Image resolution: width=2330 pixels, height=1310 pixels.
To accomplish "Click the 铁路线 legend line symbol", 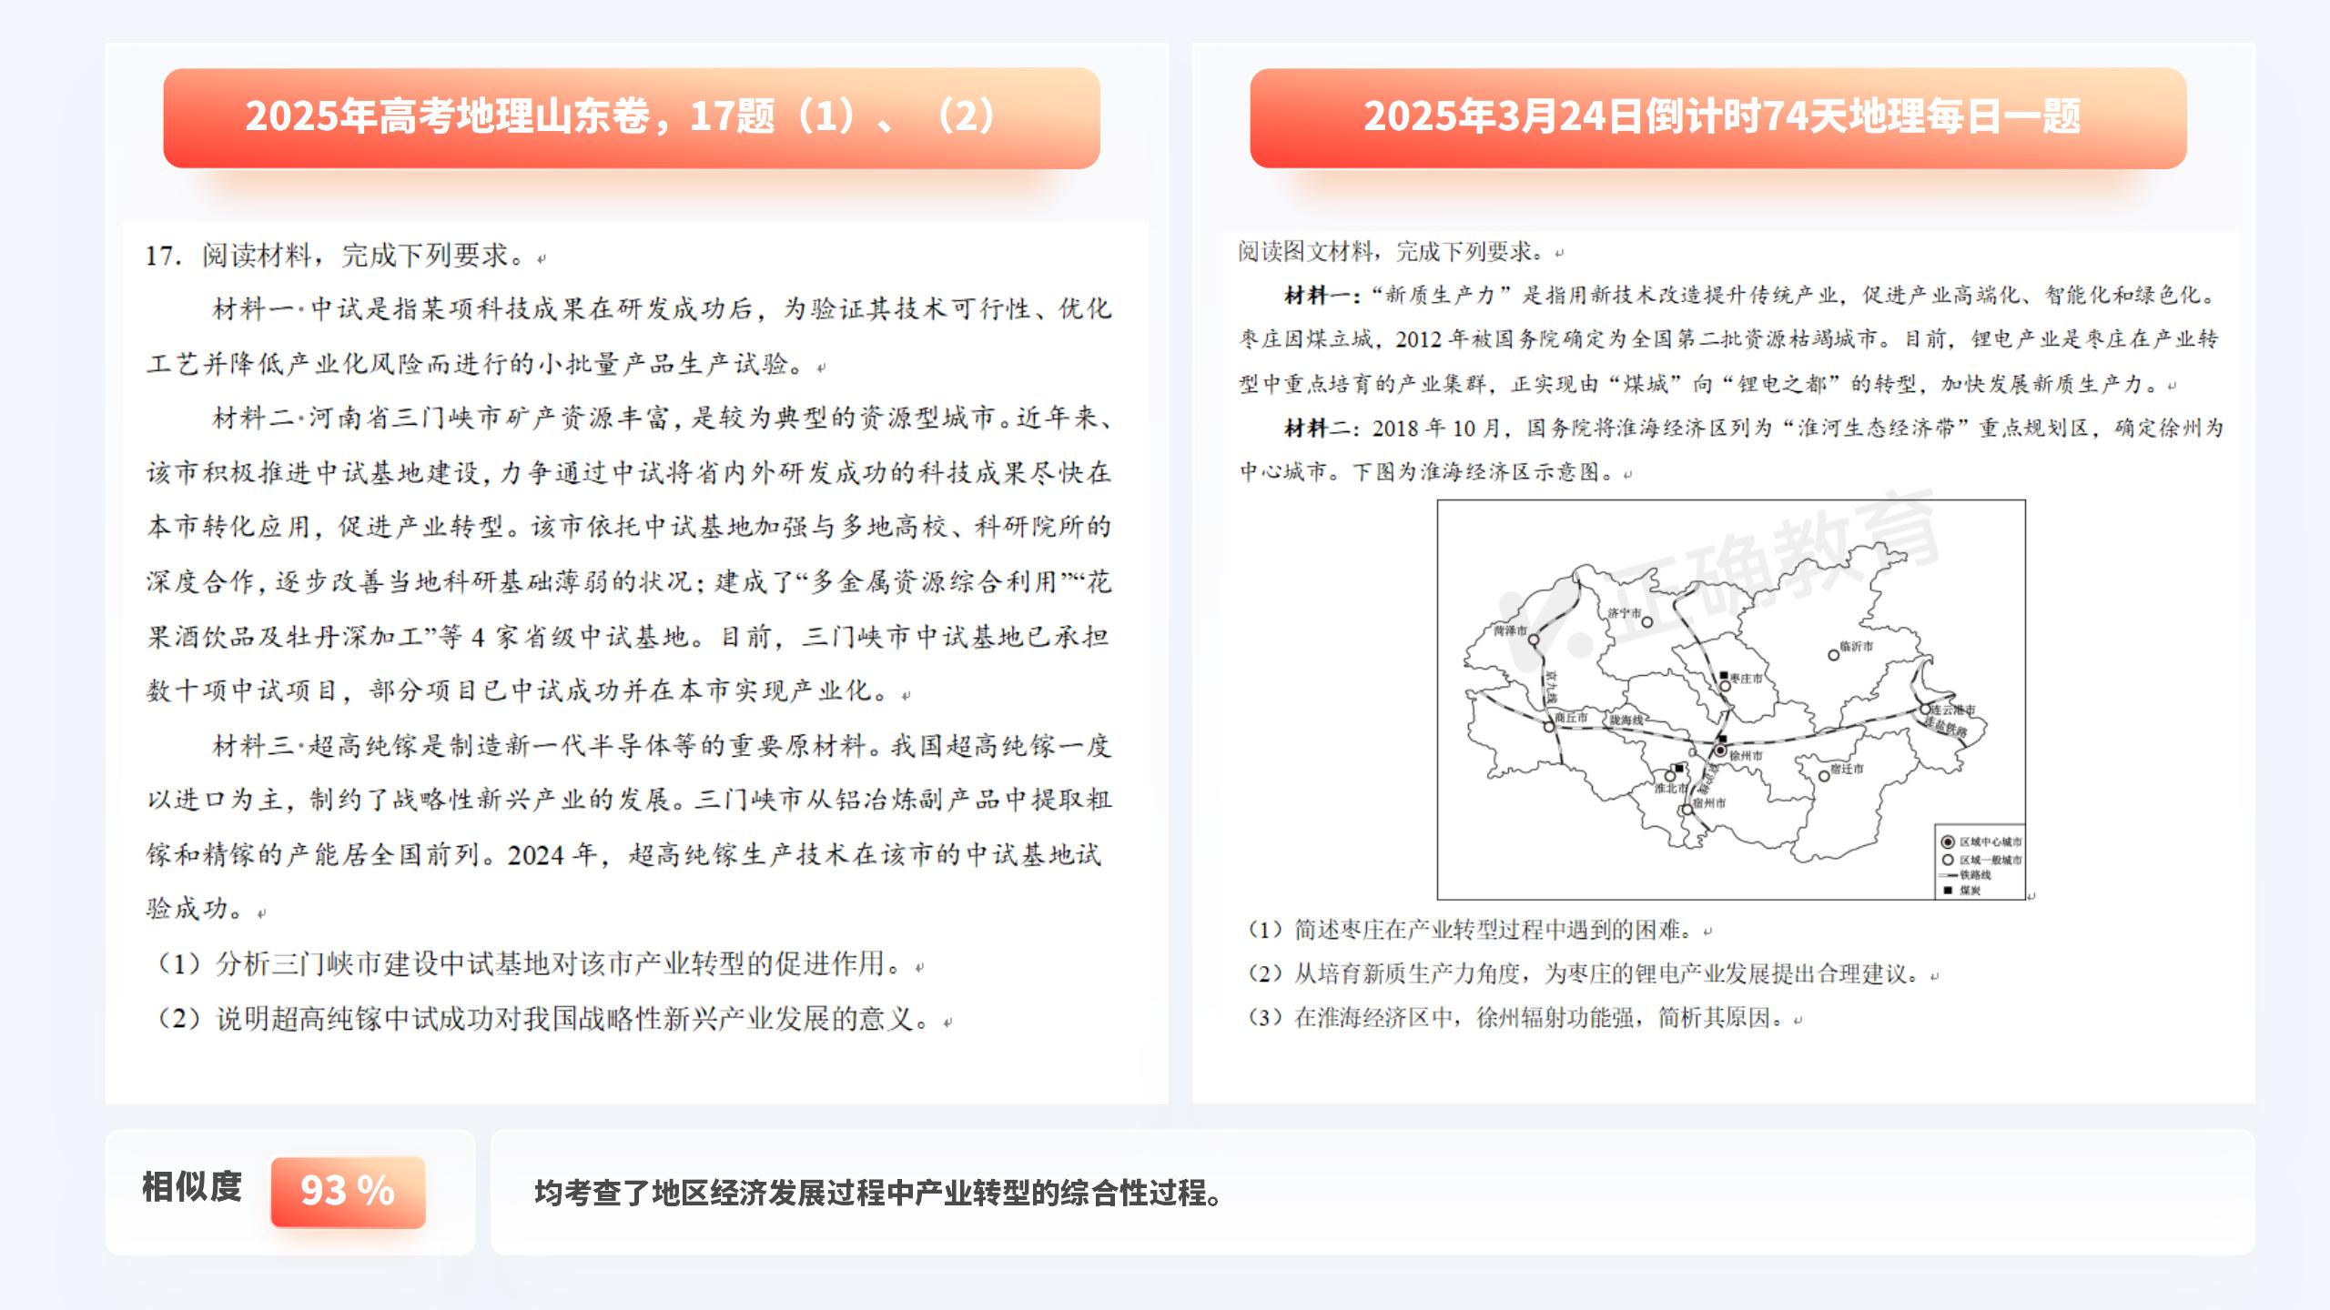I will tap(1948, 875).
